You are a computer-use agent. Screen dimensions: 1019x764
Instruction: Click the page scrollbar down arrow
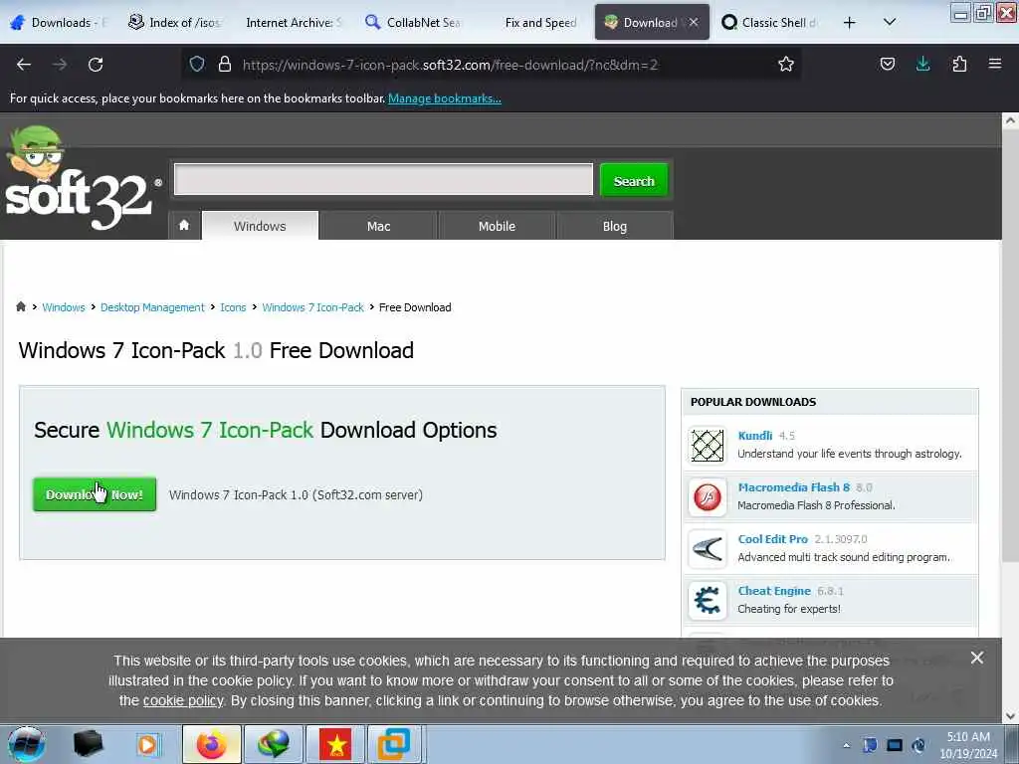click(x=1010, y=716)
